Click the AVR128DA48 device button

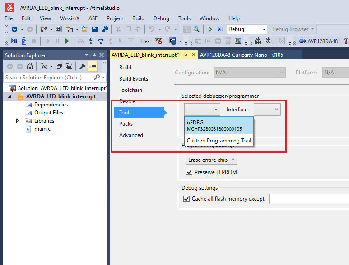point(318,41)
